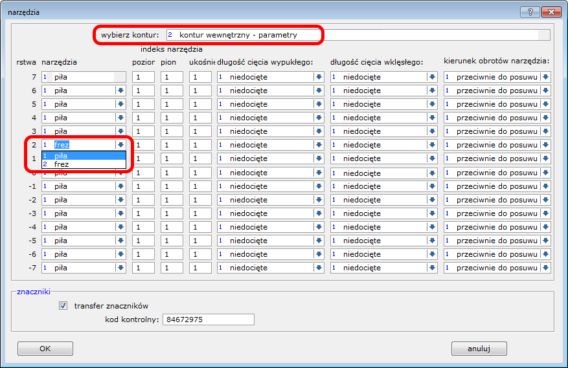568x368 pixels.
Task: Click the OK button
Action: (x=45, y=349)
